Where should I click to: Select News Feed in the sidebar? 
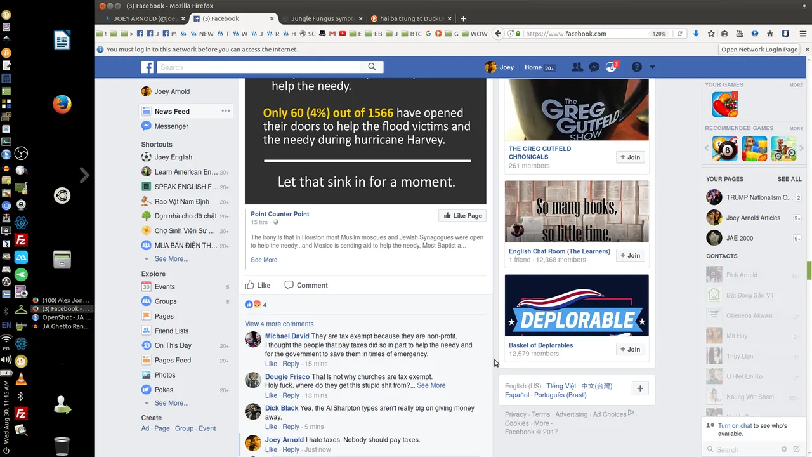coord(172,111)
